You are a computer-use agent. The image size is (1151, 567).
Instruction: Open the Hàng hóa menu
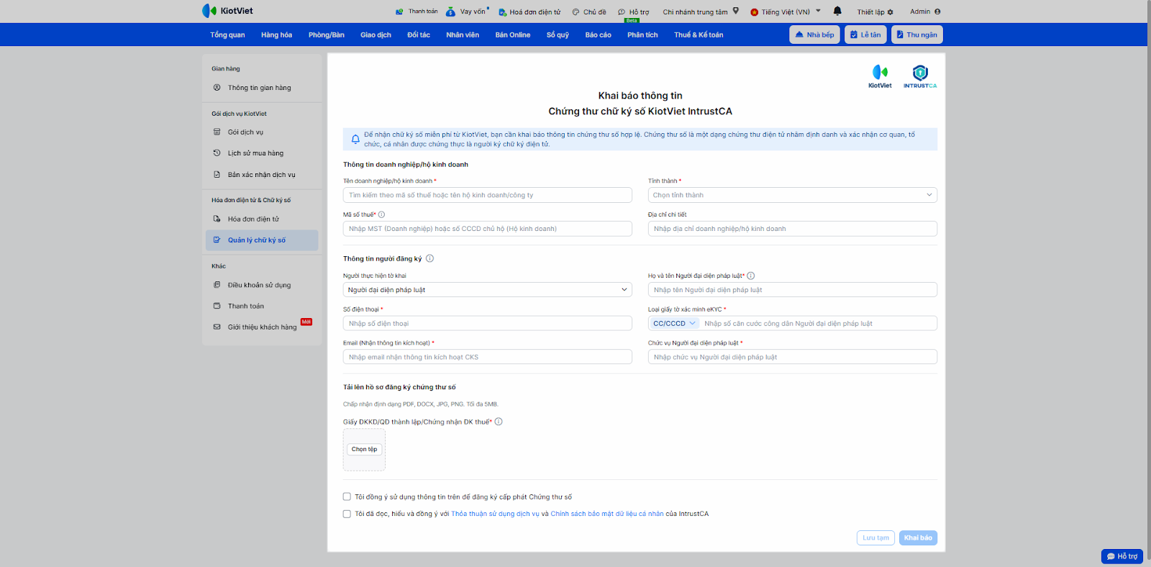click(x=276, y=35)
